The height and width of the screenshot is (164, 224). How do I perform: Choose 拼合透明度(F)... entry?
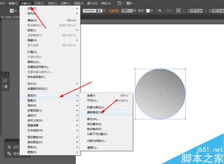click(x=50, y=77)
